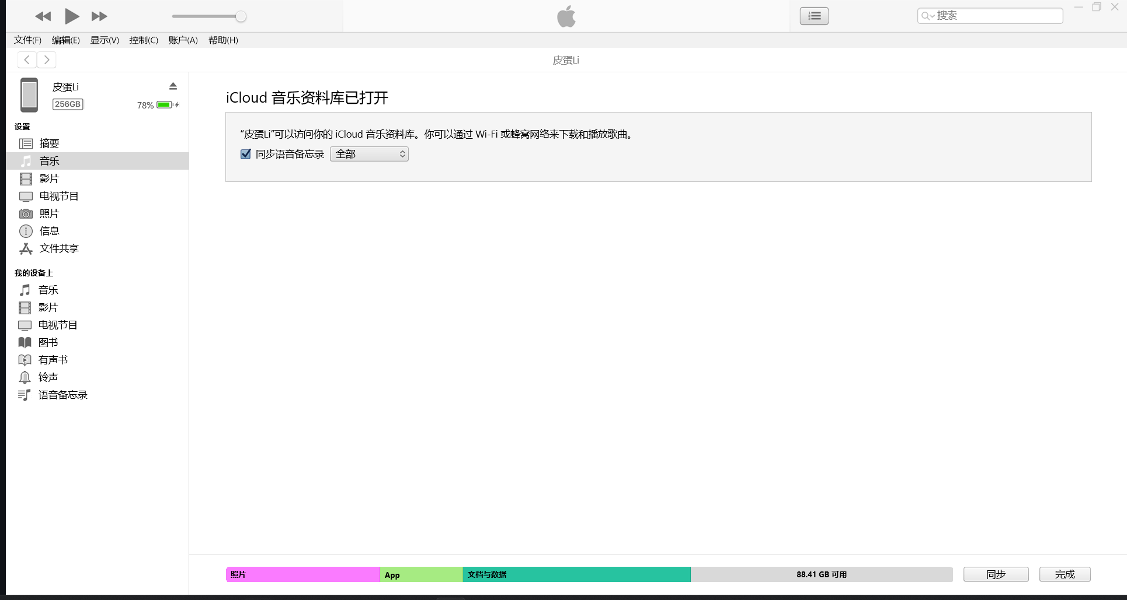
Task: Click the battery level indicator icon
Action: pyautogui.click(x=165, y=105)
